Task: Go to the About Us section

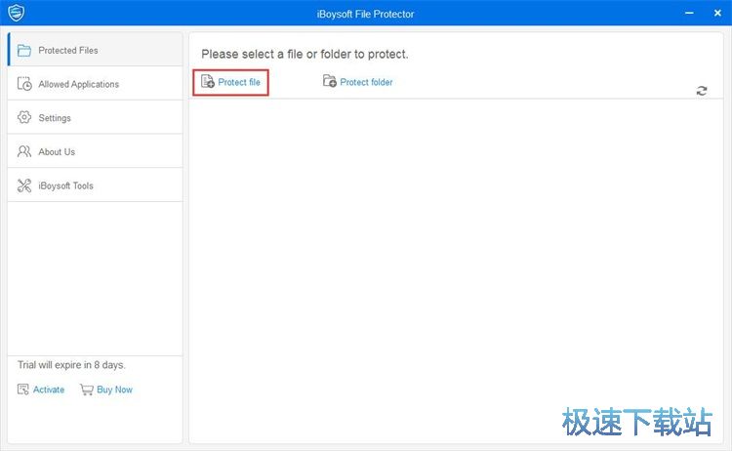Action: pos(96,151)
